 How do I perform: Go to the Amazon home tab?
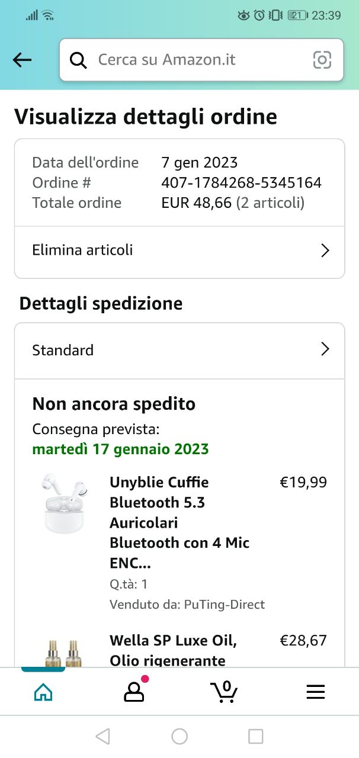coord(43,692)
